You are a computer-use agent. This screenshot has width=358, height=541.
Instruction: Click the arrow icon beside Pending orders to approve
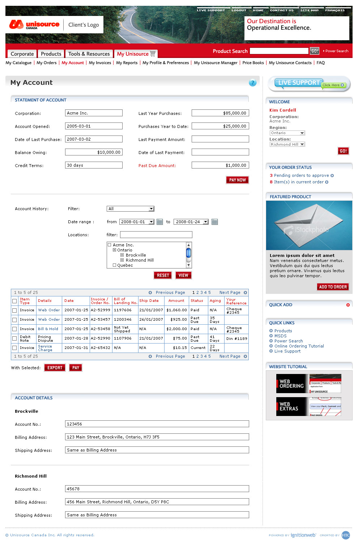pyautogui.click(x=332, y=175)
